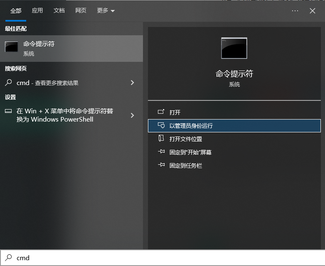Run Command Prompt via 以管理员身份运行

(191, 126)
